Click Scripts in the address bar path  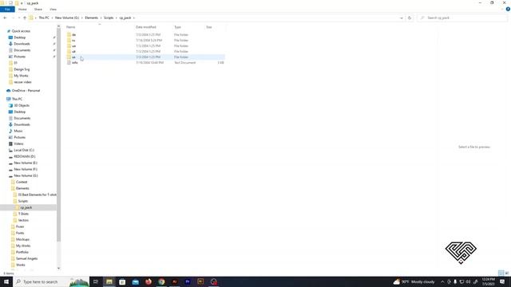pyautogui.click(x=109, y=18)
